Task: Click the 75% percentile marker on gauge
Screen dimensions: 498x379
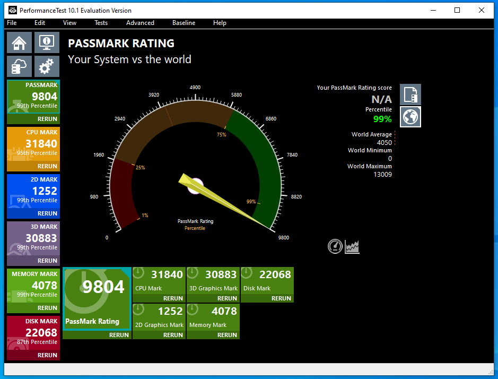Action: tap(221, 134)
